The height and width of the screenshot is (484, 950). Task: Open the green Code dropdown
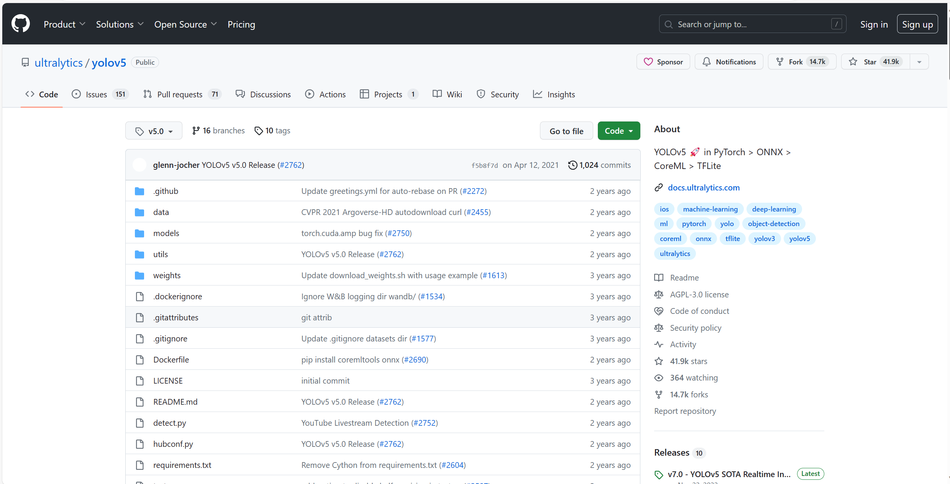pyautogui.click(x=619, y=131)
